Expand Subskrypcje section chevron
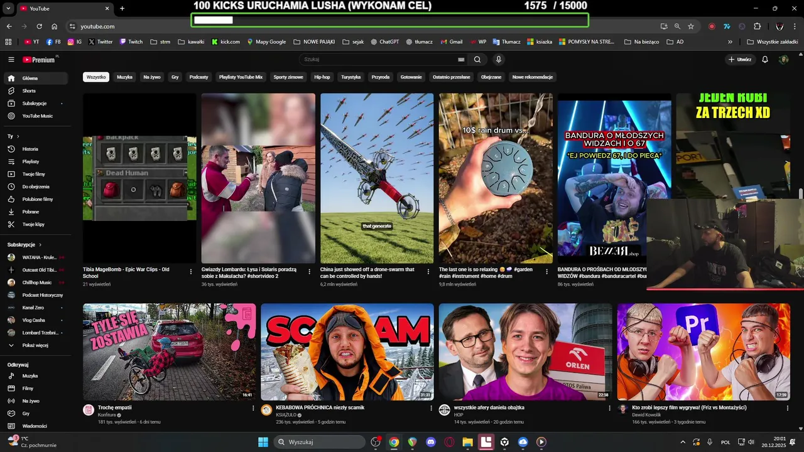The height and width of the screenshot is (452, 804). click(40, 245)
